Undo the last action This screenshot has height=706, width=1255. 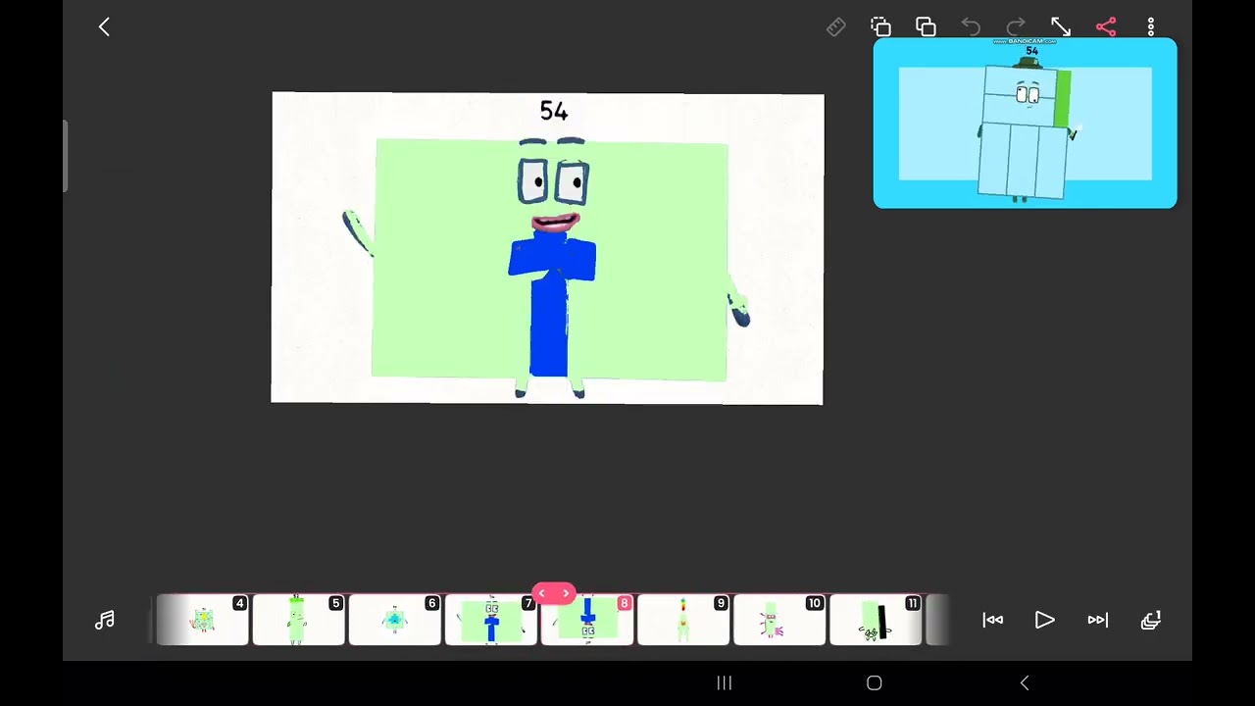pyautogui.click(x=971, y=27)
